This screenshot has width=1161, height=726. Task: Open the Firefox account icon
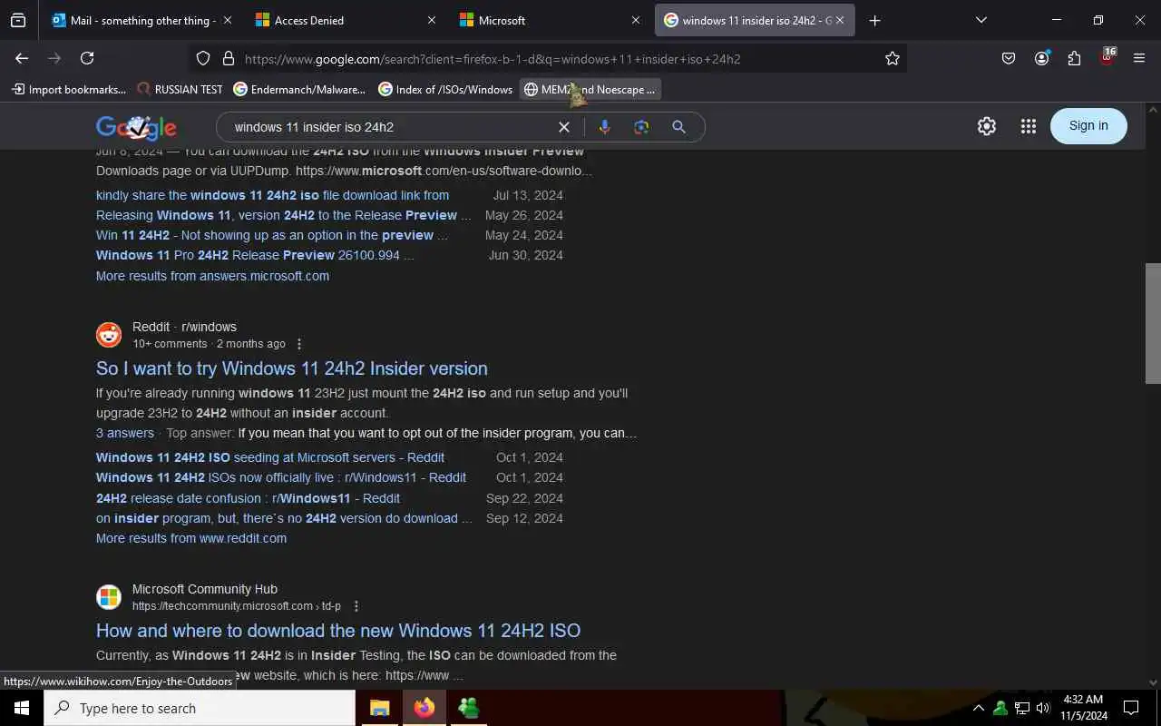pyautogui.click(x=1041, y=58)
